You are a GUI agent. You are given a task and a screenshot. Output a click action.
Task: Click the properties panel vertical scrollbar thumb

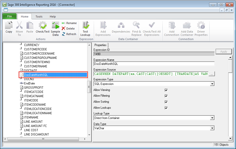pyautogui.click(x=230, y=66)
